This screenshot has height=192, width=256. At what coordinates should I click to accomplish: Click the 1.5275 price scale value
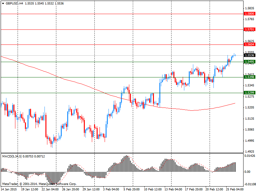coord(250,97)
